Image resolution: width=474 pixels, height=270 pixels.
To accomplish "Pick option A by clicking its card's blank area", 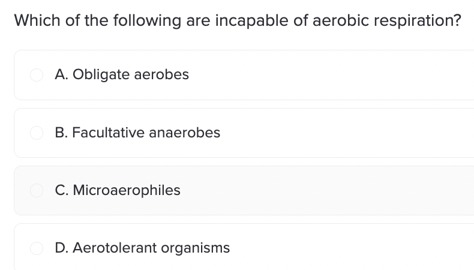I will [x=332, y=75].
